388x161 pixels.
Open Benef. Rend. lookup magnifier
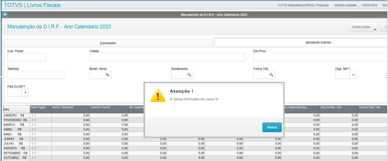[x=108, y=75]
